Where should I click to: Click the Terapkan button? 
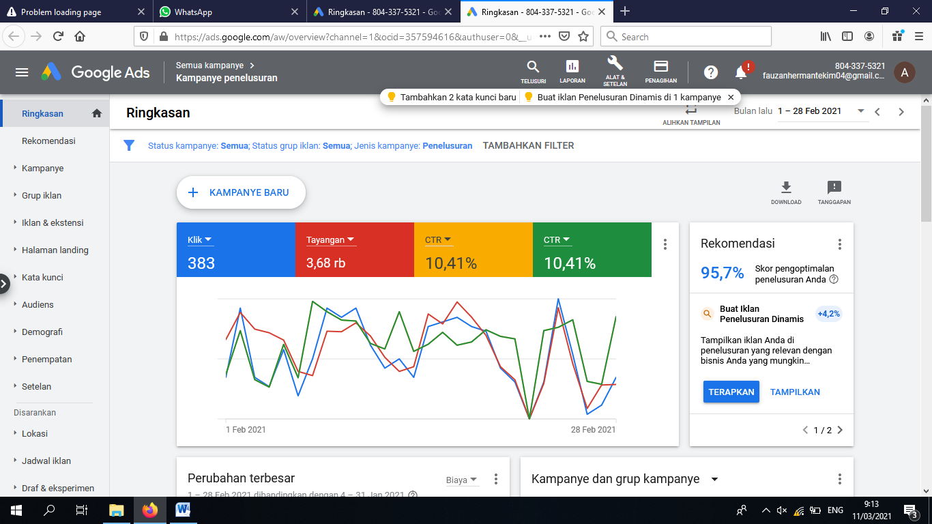pyautogui.click(x=731, y=392)
